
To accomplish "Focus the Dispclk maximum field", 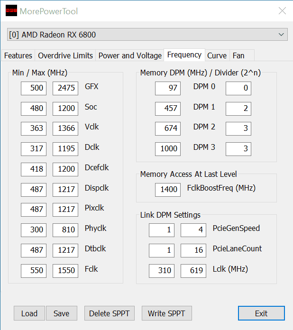I will pos(65,190).
